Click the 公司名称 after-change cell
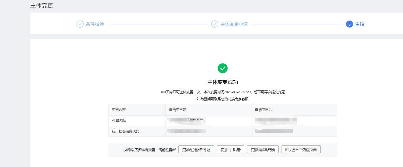The width and height of the screenshot is (403, 167). (x=294, y=121)
